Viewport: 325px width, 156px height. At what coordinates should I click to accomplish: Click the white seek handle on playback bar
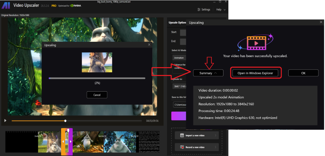(65, 121)
